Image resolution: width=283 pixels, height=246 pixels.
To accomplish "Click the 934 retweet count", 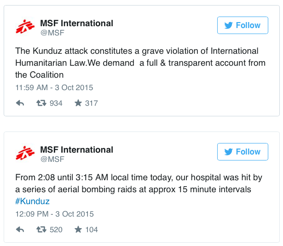I will coord(56,103).
